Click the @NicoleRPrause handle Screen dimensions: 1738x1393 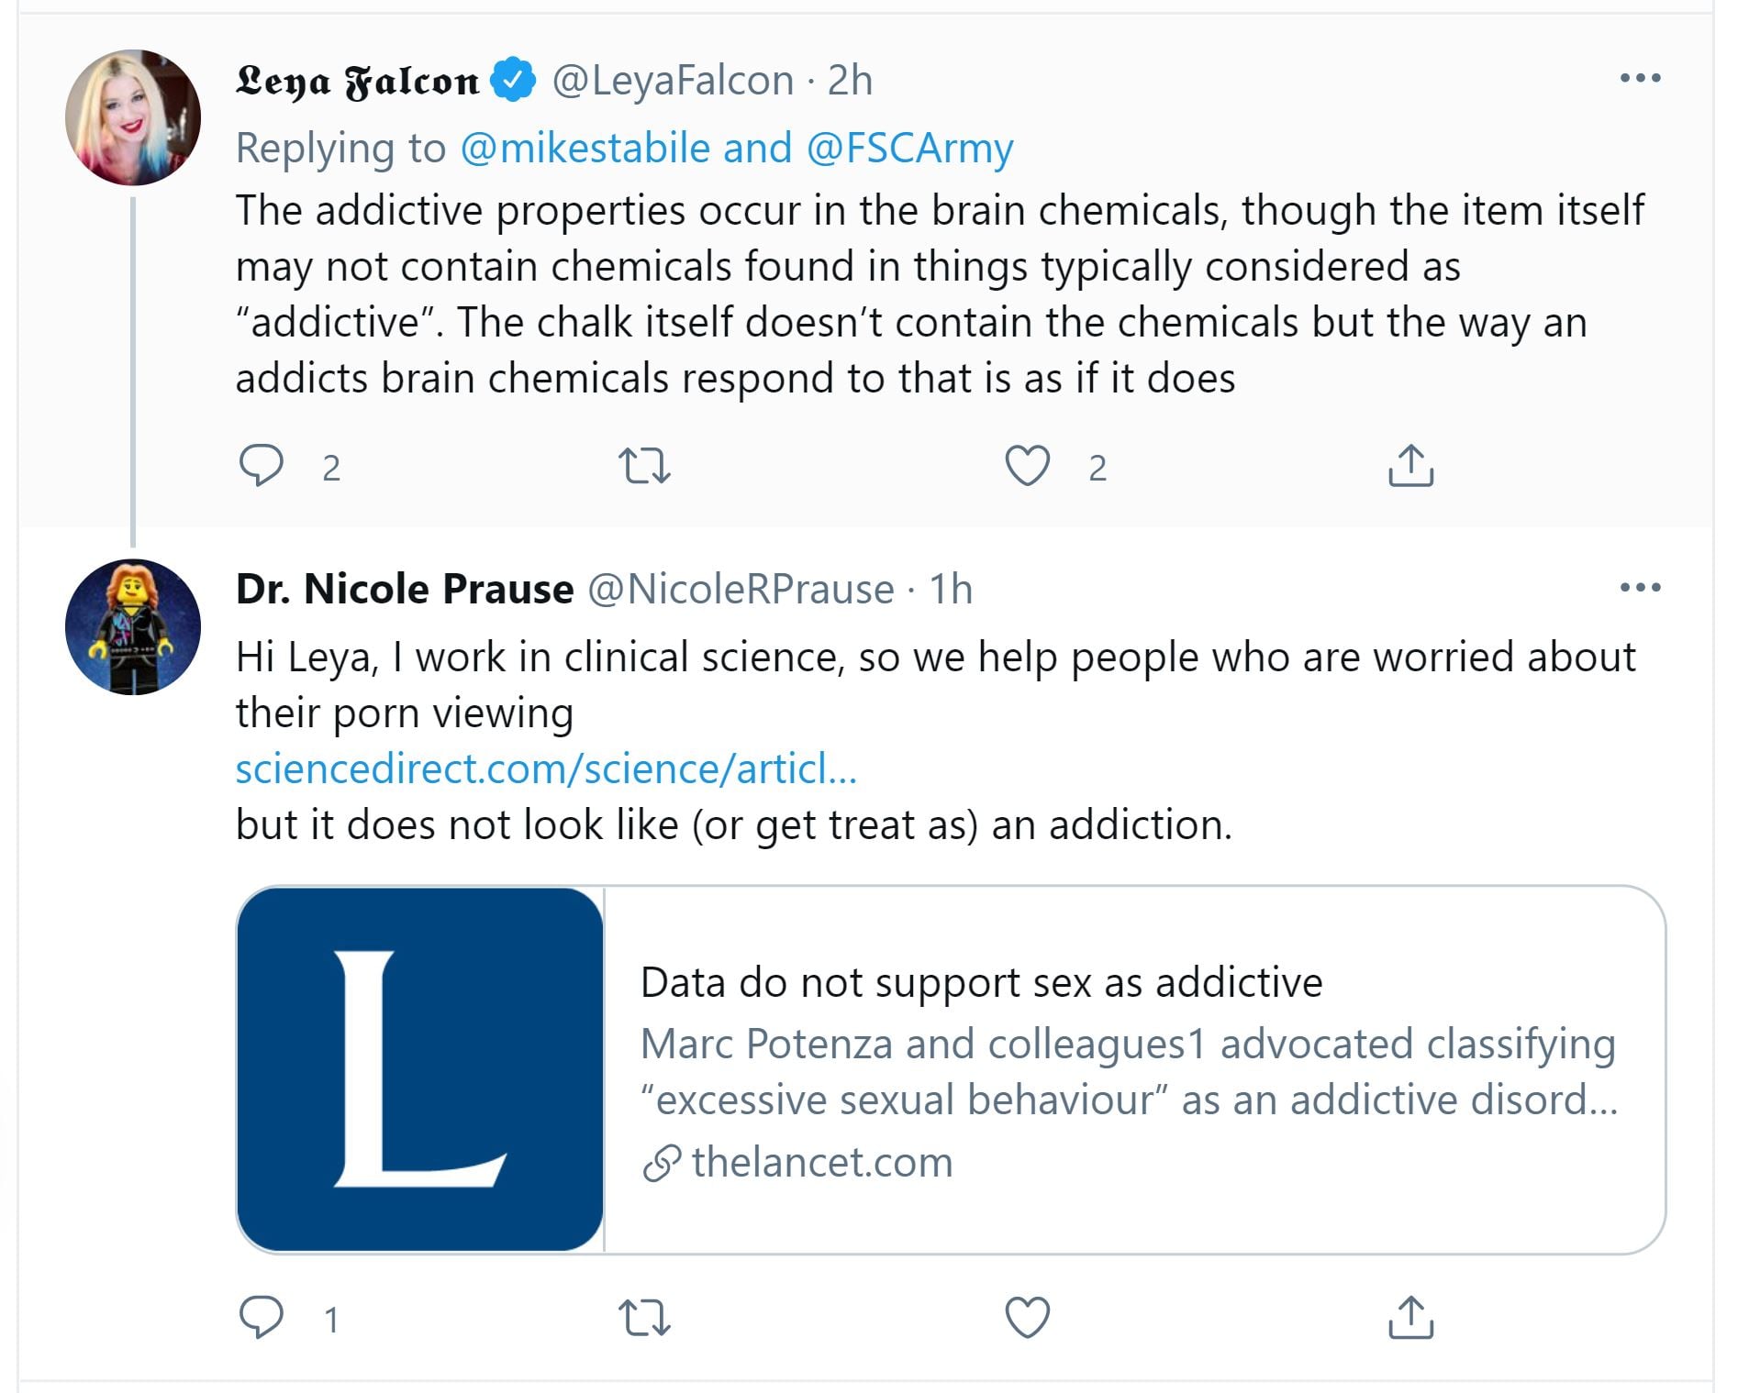click(740, 590)
